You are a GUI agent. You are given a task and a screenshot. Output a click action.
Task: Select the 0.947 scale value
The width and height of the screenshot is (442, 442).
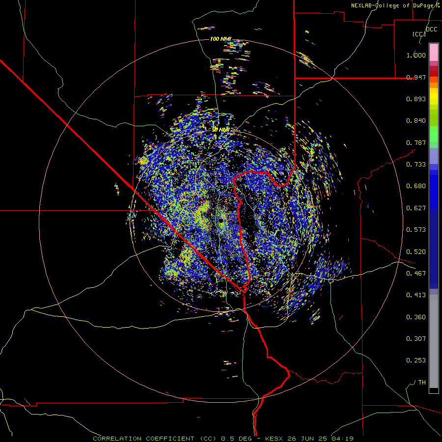(416, 77)
